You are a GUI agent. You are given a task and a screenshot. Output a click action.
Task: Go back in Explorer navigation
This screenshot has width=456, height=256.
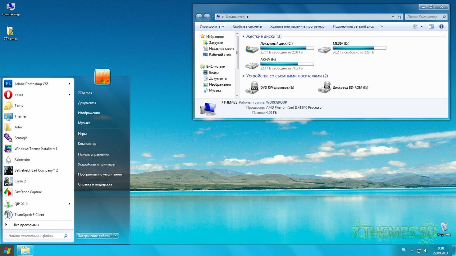(199, 17)
